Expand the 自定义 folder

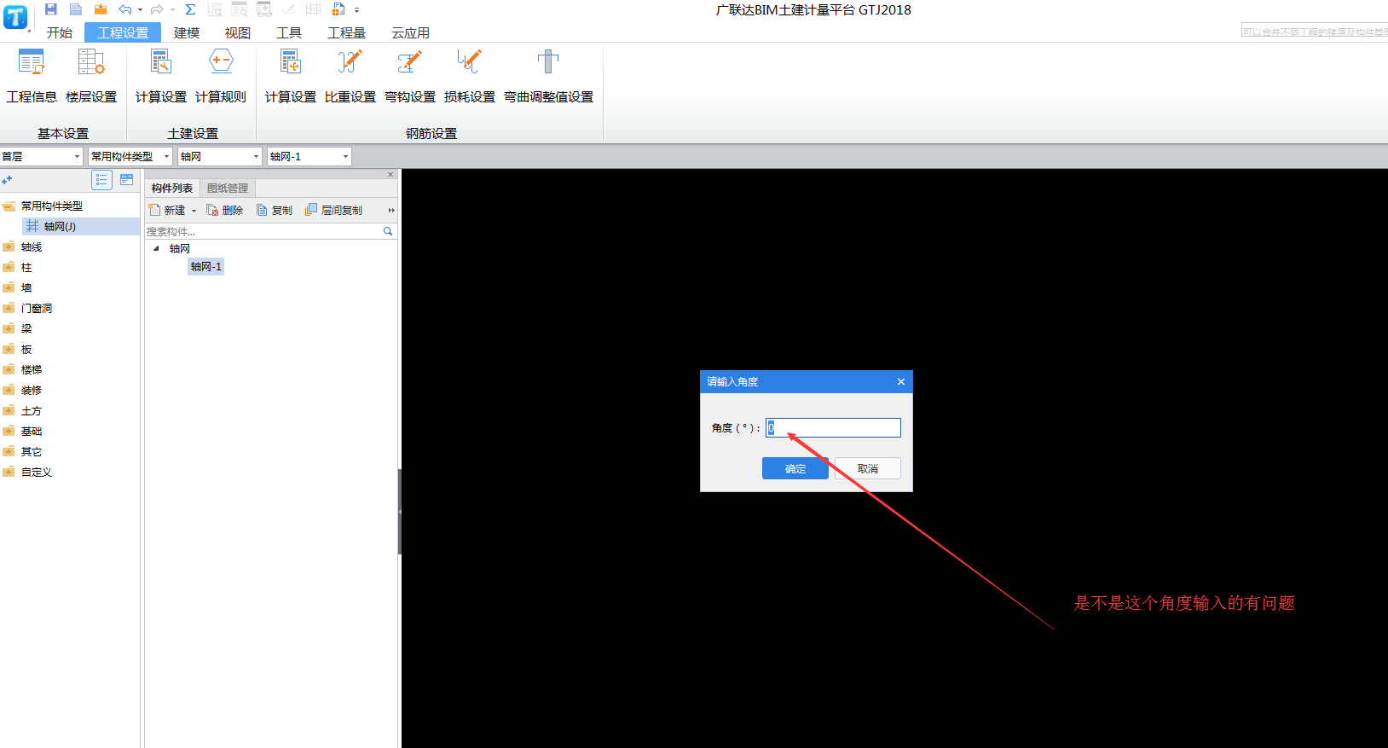click(x=9, y=472)
